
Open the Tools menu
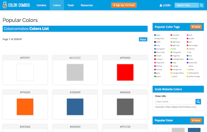(x=71, y=5)
